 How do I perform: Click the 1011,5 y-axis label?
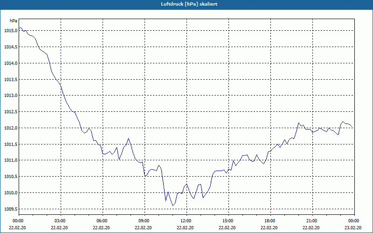[11, 144]
